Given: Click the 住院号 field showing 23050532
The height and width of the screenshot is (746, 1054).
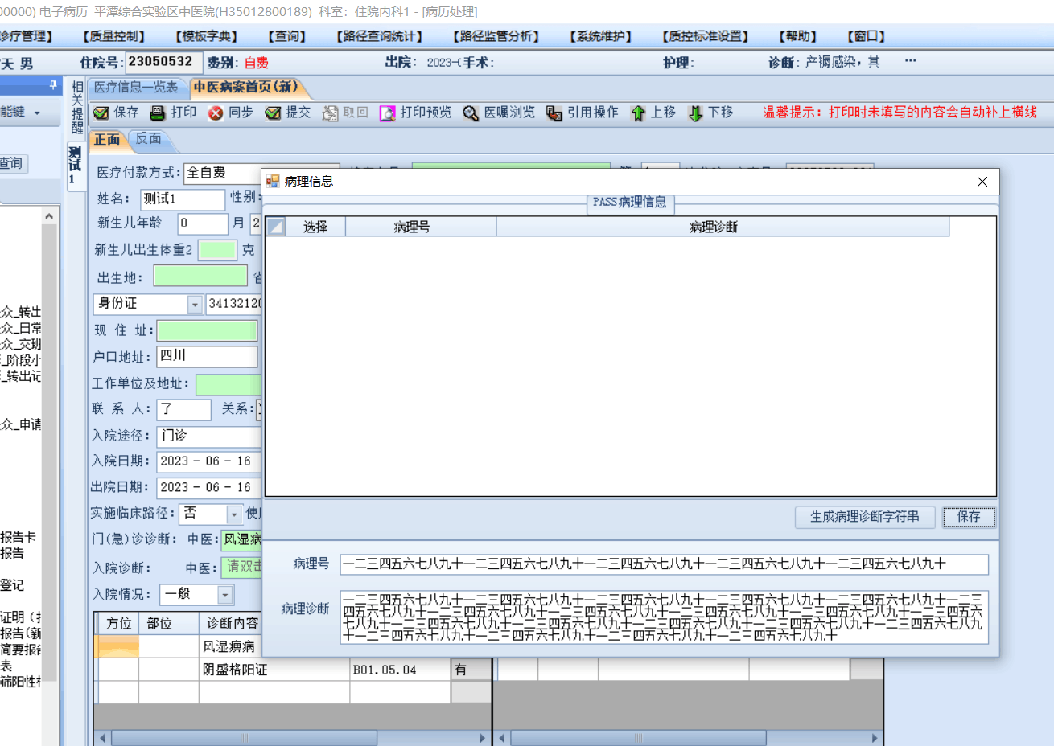Looking at the screenshot, I should (164, 62).
